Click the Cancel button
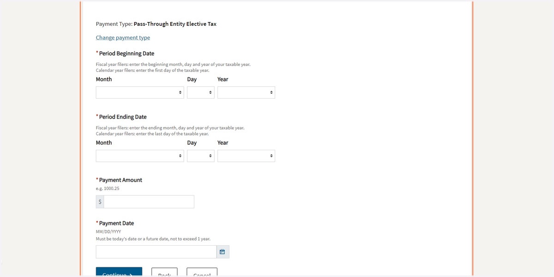This screenshot has height=277, width=554. tap(202, 272)
